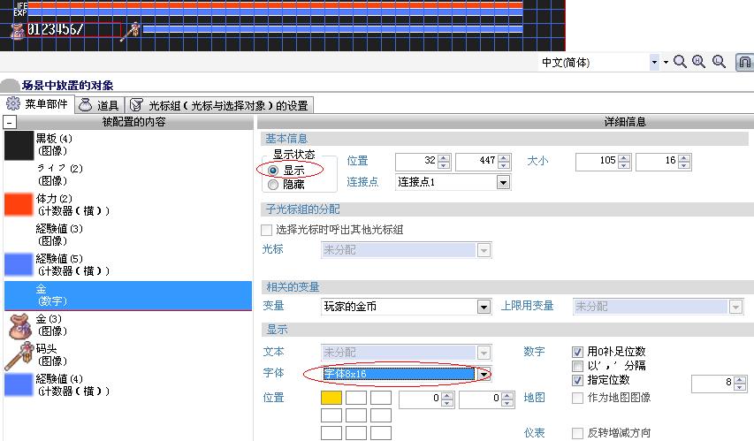Select the 経験値 (5) counter row
Image resolution: width=754 pixels, height=441 pixels.
point(128,265)
